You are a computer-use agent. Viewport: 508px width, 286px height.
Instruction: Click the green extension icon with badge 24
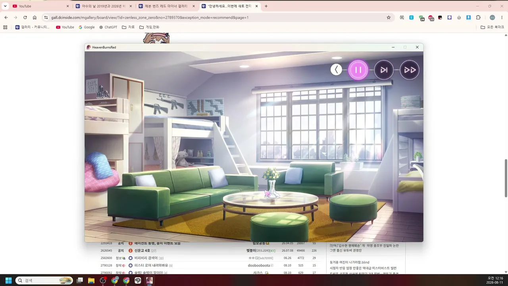tap(421, 18)
